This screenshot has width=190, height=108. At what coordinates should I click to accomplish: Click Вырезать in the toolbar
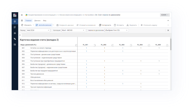click(132, 25)
